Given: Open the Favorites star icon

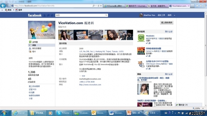Looking at the screenshot, I should tap(201, 6).
